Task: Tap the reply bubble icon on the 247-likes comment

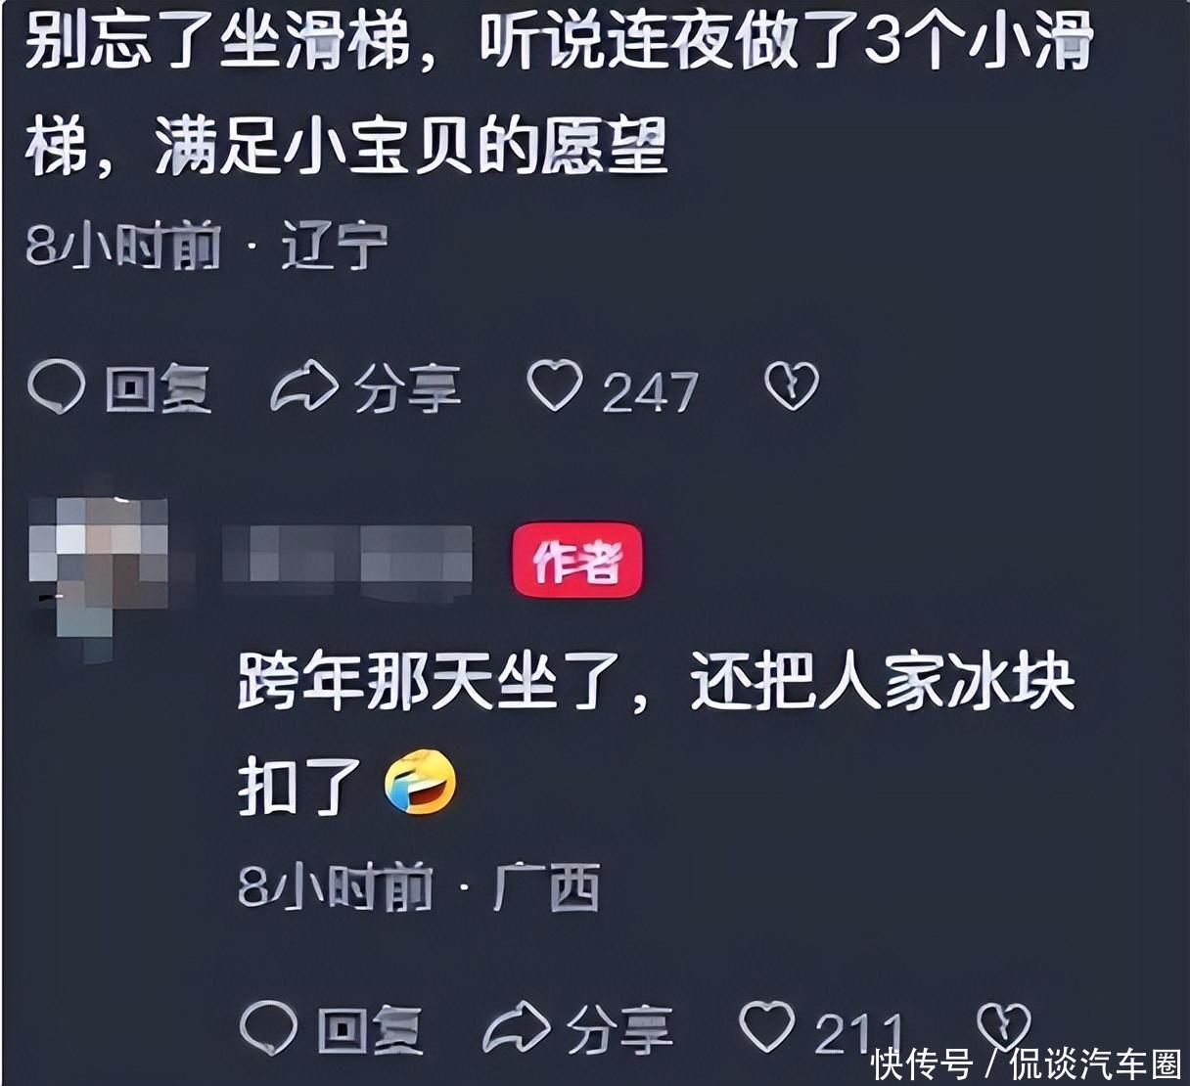Action: (x=56, y=387)
